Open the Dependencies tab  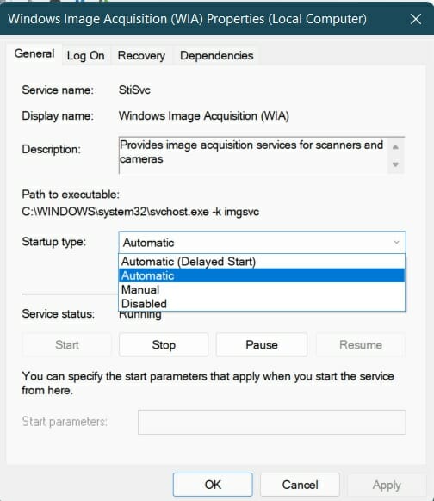(x=217, y=56)
